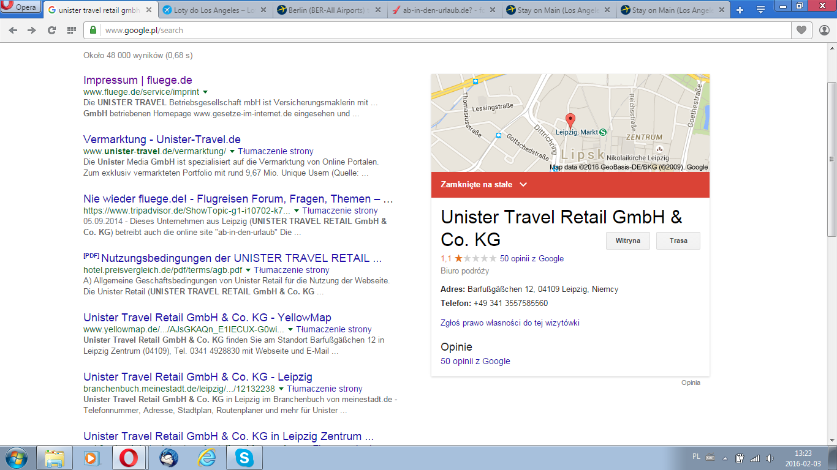Expand dropdown arrow next to yellowmap.de URL

pos(290,329)
